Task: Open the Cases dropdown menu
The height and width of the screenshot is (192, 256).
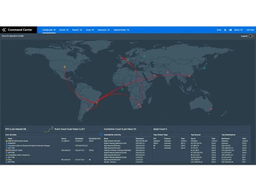Action: pos(90,30)
